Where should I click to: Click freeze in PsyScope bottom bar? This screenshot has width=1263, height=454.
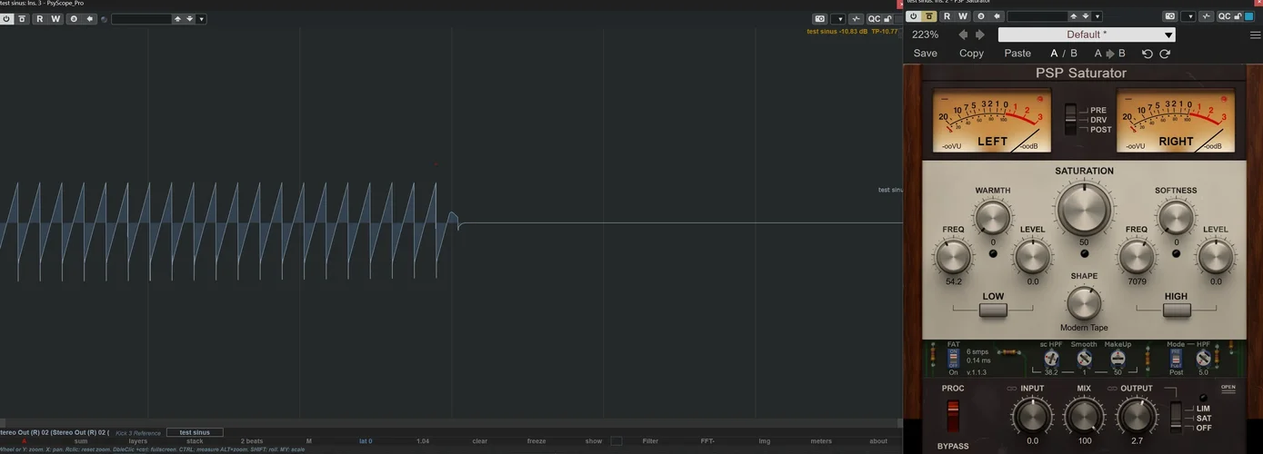[536, 441]
